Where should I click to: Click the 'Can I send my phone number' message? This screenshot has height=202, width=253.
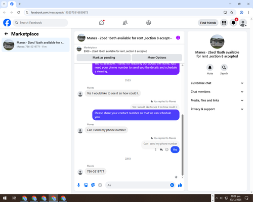tap(106, 130)
